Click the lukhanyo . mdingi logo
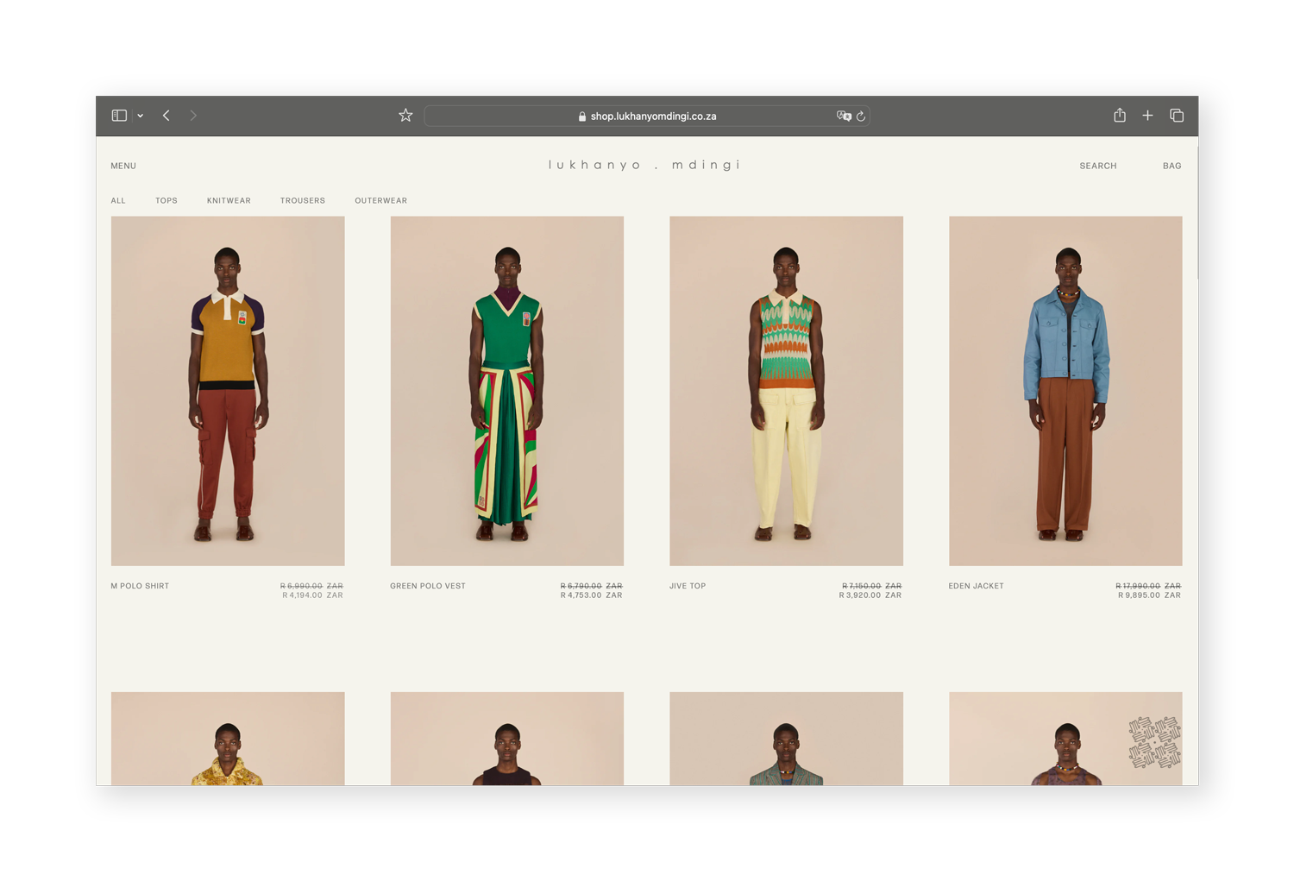This screenshot has width=1294, height=881. [645, 165]
